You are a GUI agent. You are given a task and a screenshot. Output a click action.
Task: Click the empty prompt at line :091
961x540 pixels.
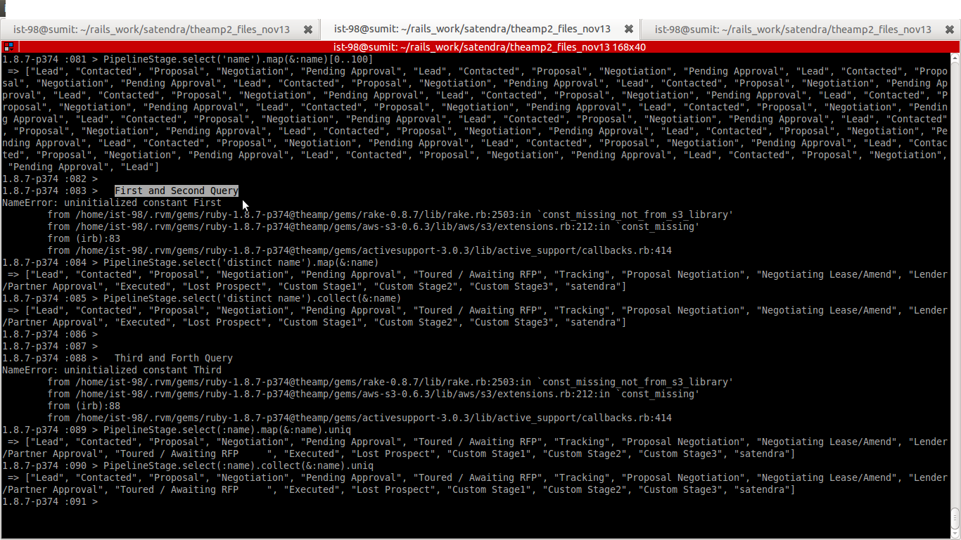click(106, 501)
